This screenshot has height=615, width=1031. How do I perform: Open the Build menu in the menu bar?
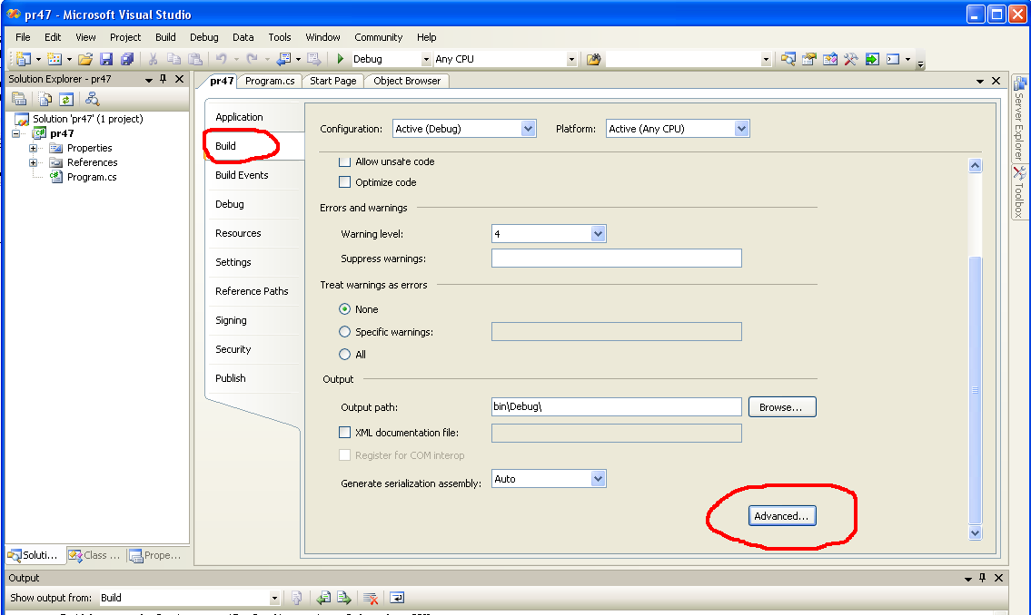(x=165, y=37)
